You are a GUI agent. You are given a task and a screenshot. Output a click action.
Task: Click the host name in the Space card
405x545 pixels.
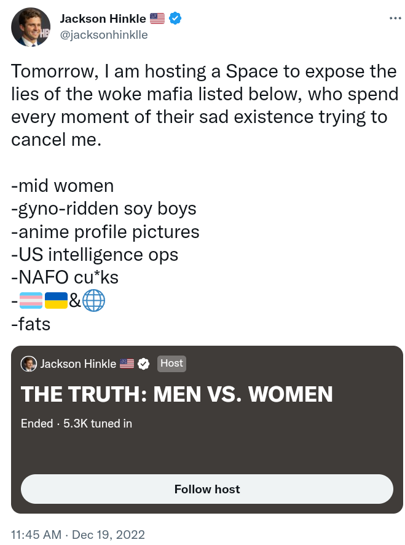(78, 364)
